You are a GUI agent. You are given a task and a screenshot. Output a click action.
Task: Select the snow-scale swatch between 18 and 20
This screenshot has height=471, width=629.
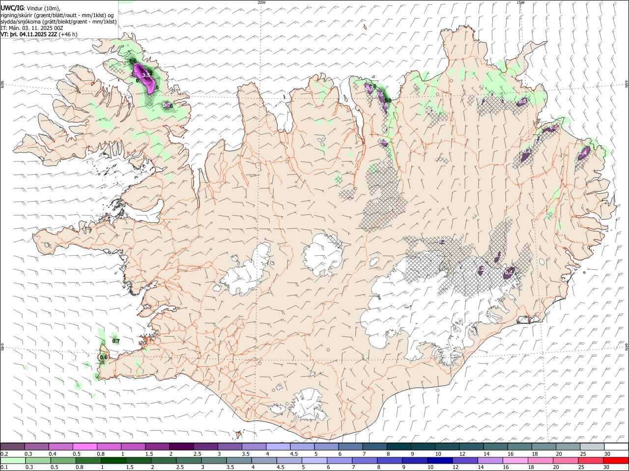[543, 446]
